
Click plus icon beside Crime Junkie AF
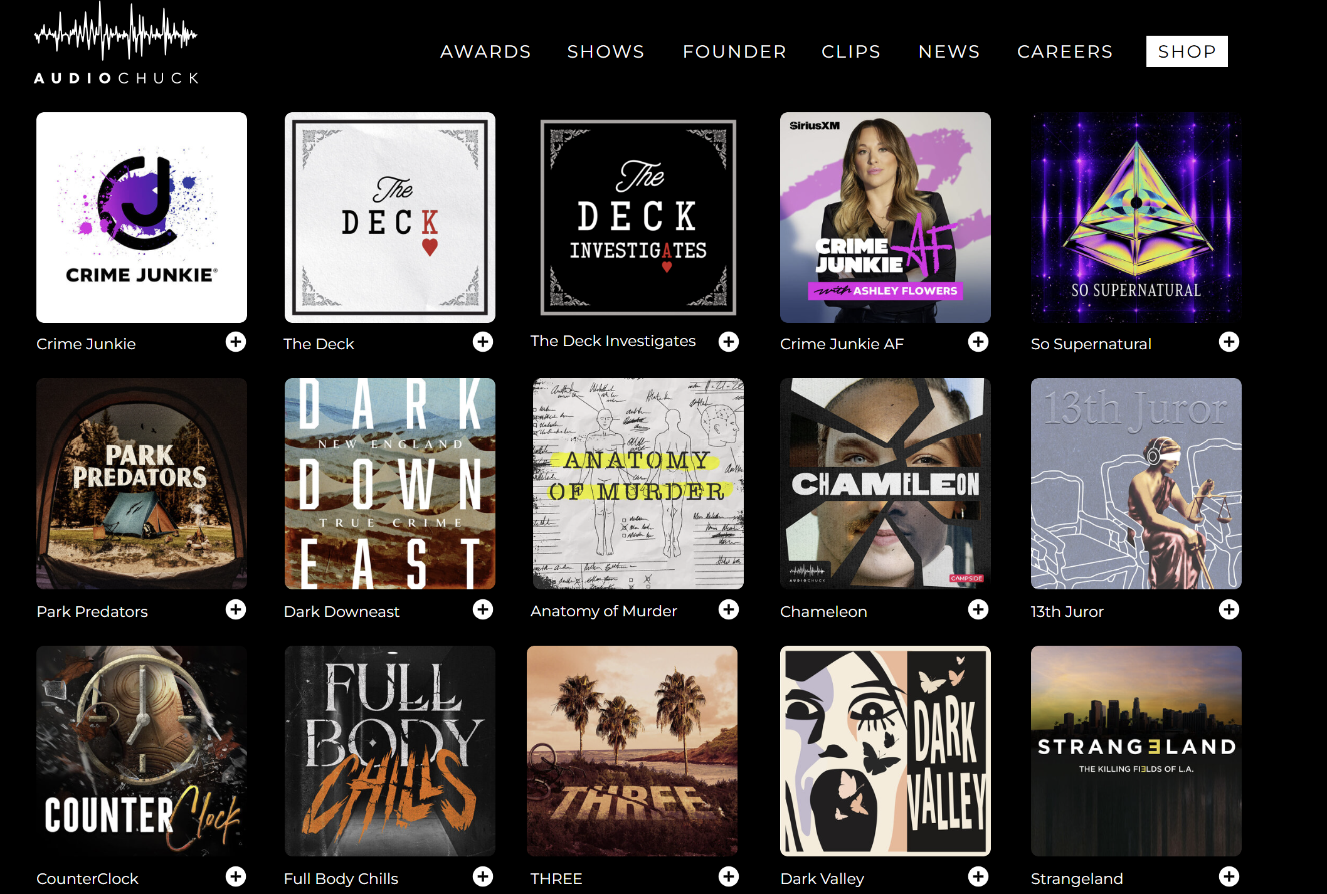(978, 342)
